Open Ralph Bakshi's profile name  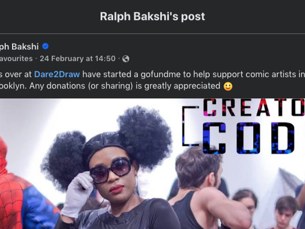pos(19,47)
